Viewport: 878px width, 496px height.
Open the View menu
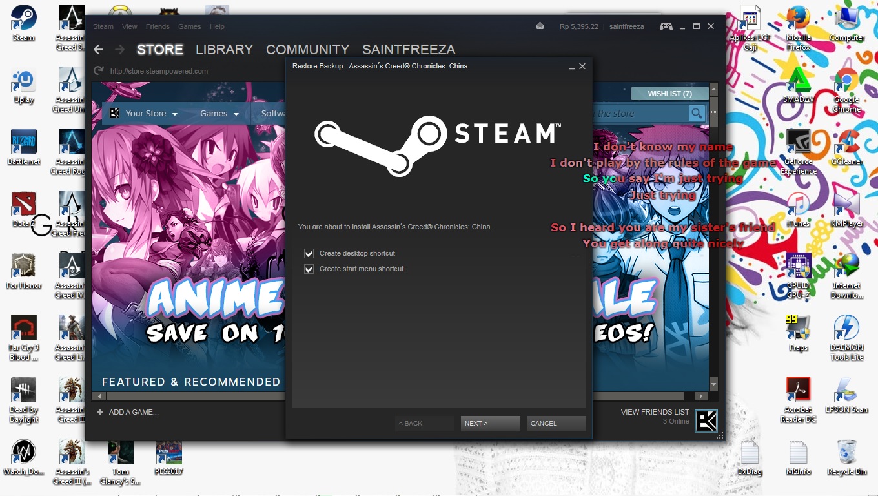130,26
